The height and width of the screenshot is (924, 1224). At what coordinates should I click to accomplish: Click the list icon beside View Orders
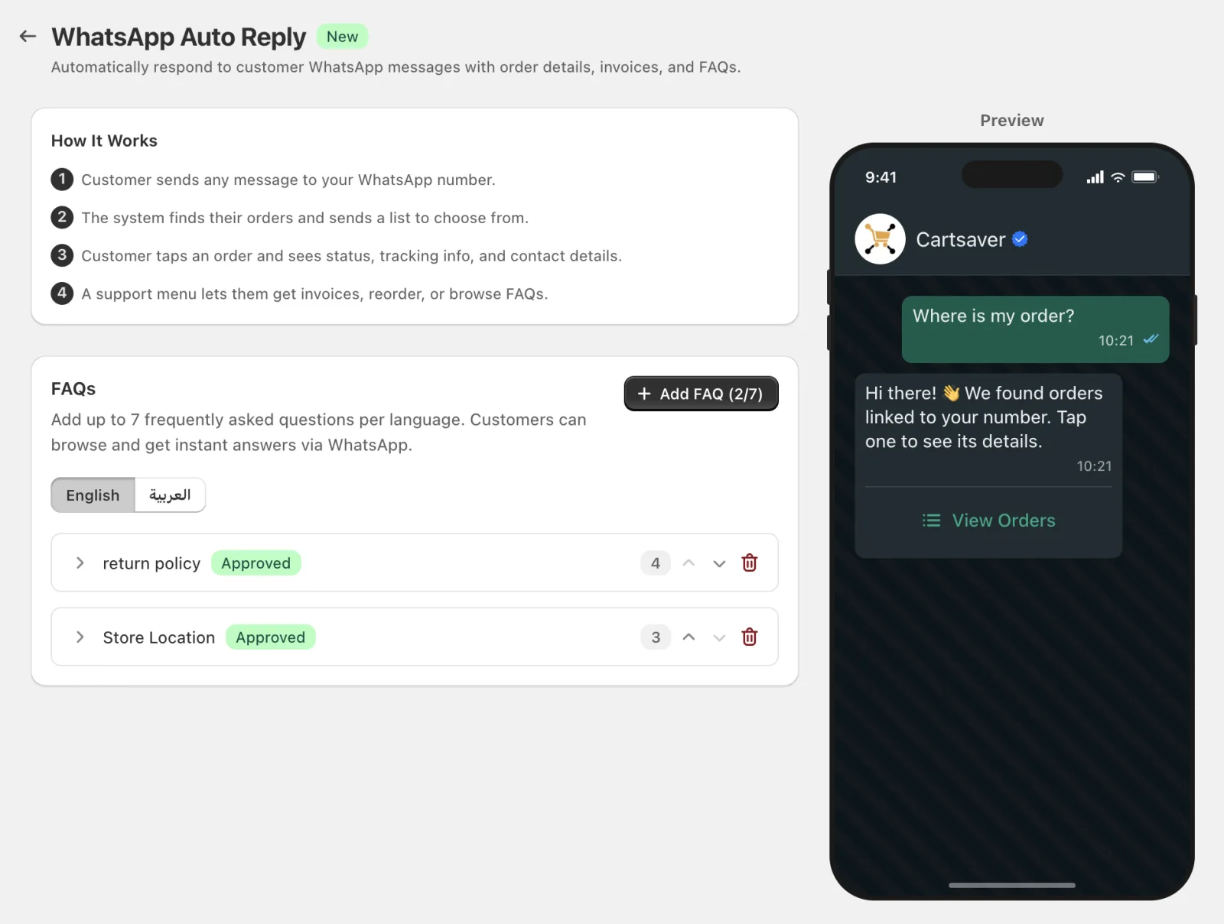931,520
